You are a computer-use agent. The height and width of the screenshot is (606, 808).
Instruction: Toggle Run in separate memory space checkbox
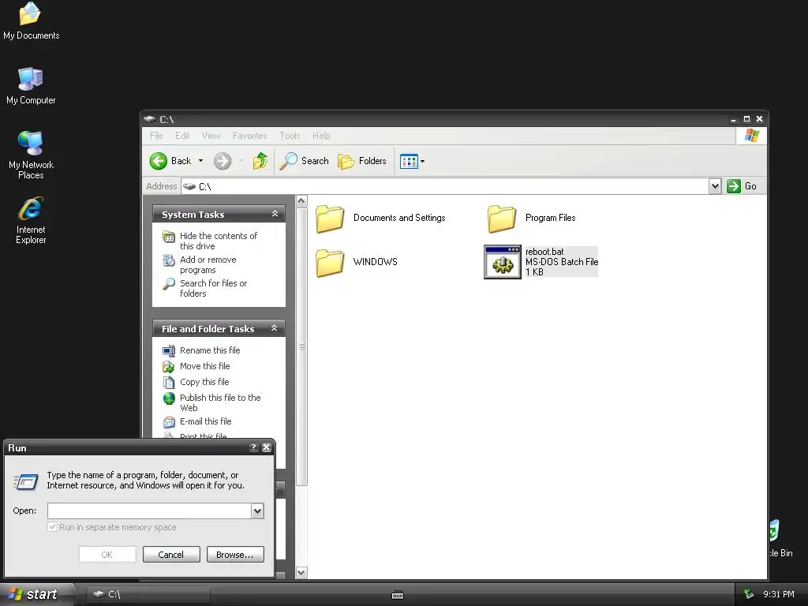click(52, 526)
